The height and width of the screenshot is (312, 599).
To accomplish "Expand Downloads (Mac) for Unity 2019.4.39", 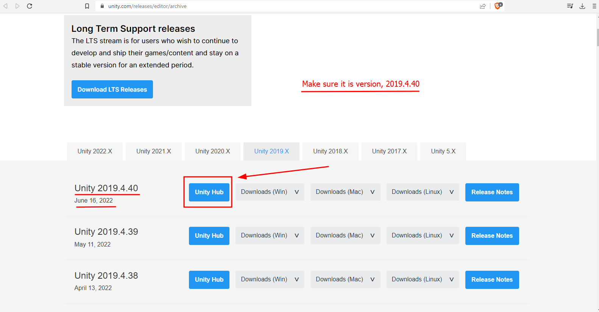I will (x=345, y=236).
